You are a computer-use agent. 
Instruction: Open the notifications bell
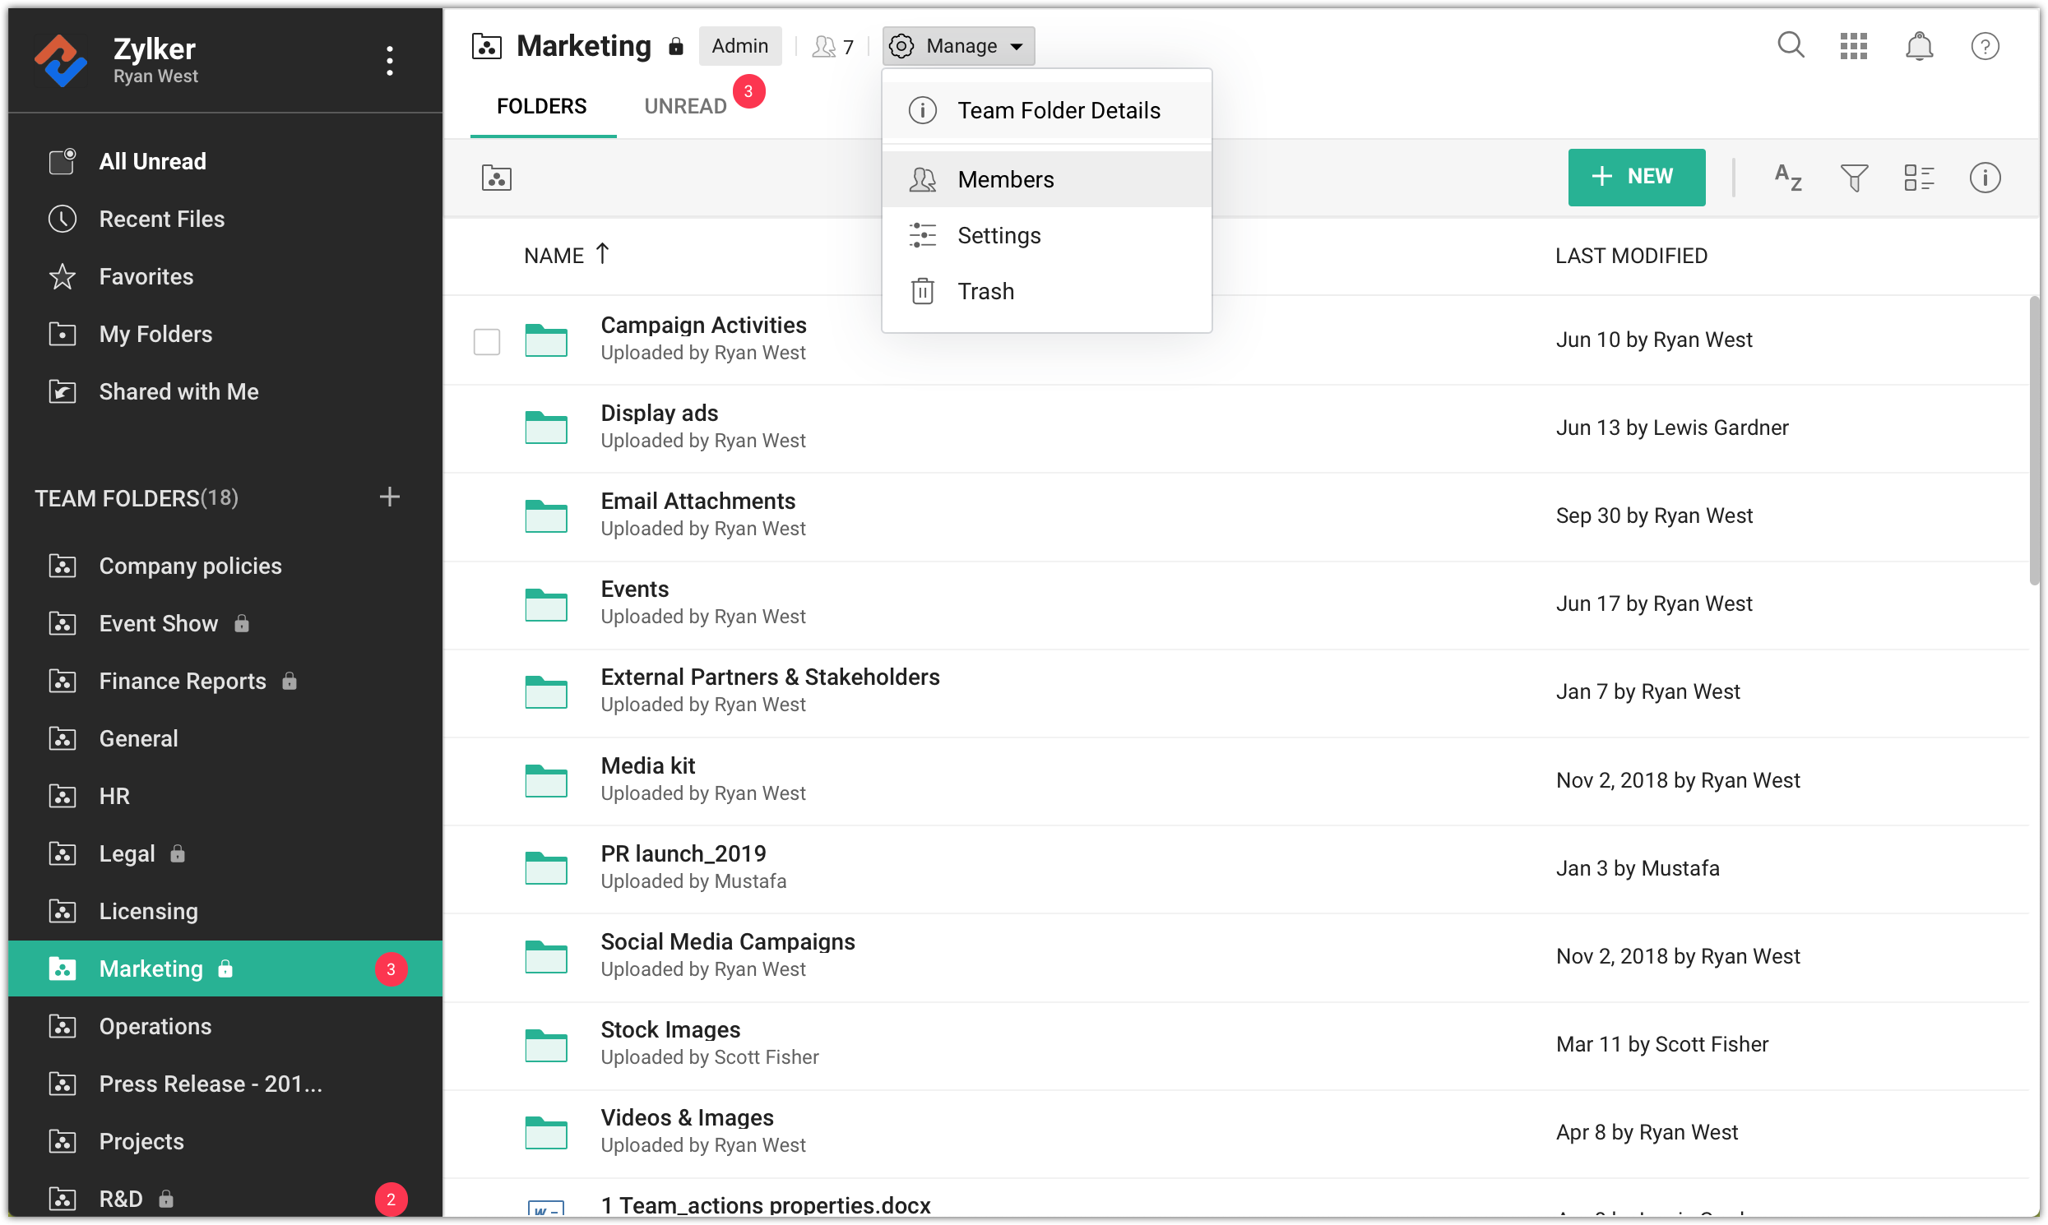click(1919, 46)
